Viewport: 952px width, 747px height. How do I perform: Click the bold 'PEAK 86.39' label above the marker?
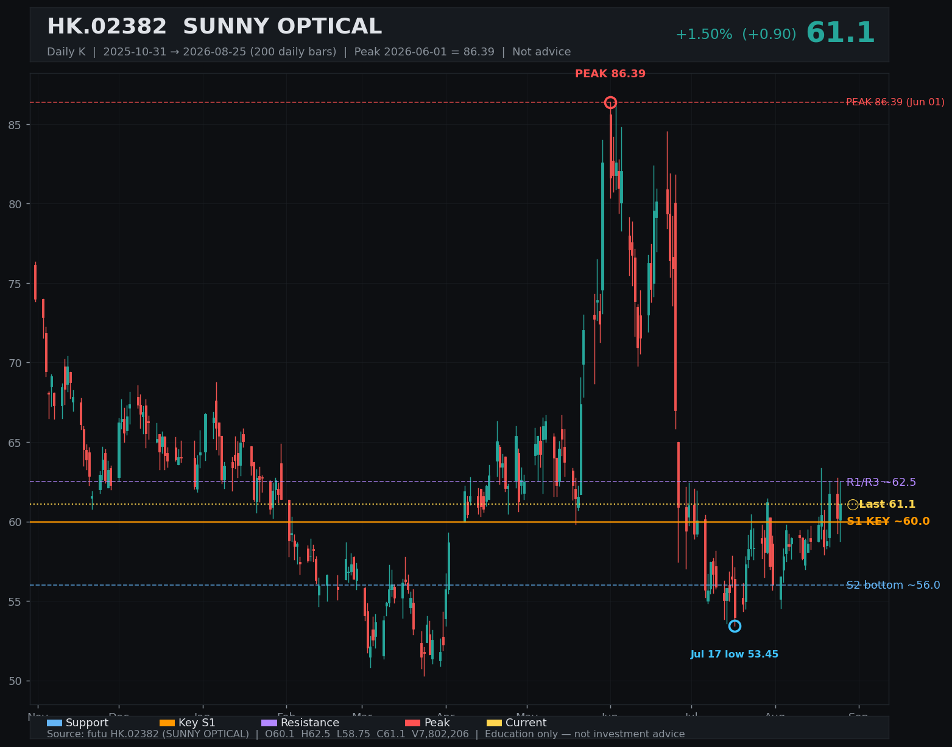[x=610, y=74]
